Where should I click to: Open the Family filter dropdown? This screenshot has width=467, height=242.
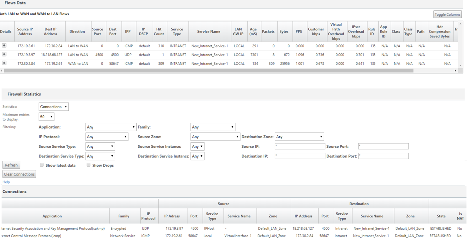click(213, 127)
